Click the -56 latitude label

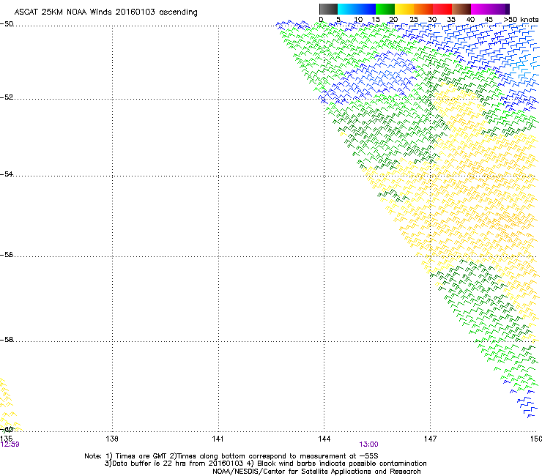(x=7, y=254)
